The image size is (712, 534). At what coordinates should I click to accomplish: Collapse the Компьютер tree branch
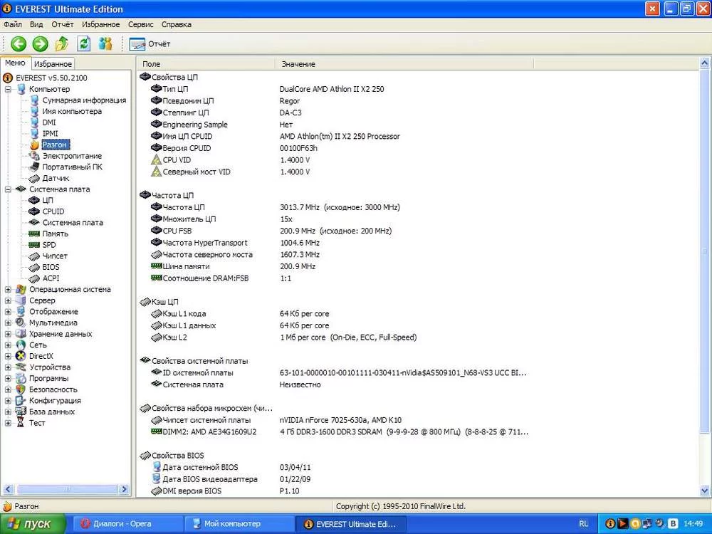(x=8, y=90)
